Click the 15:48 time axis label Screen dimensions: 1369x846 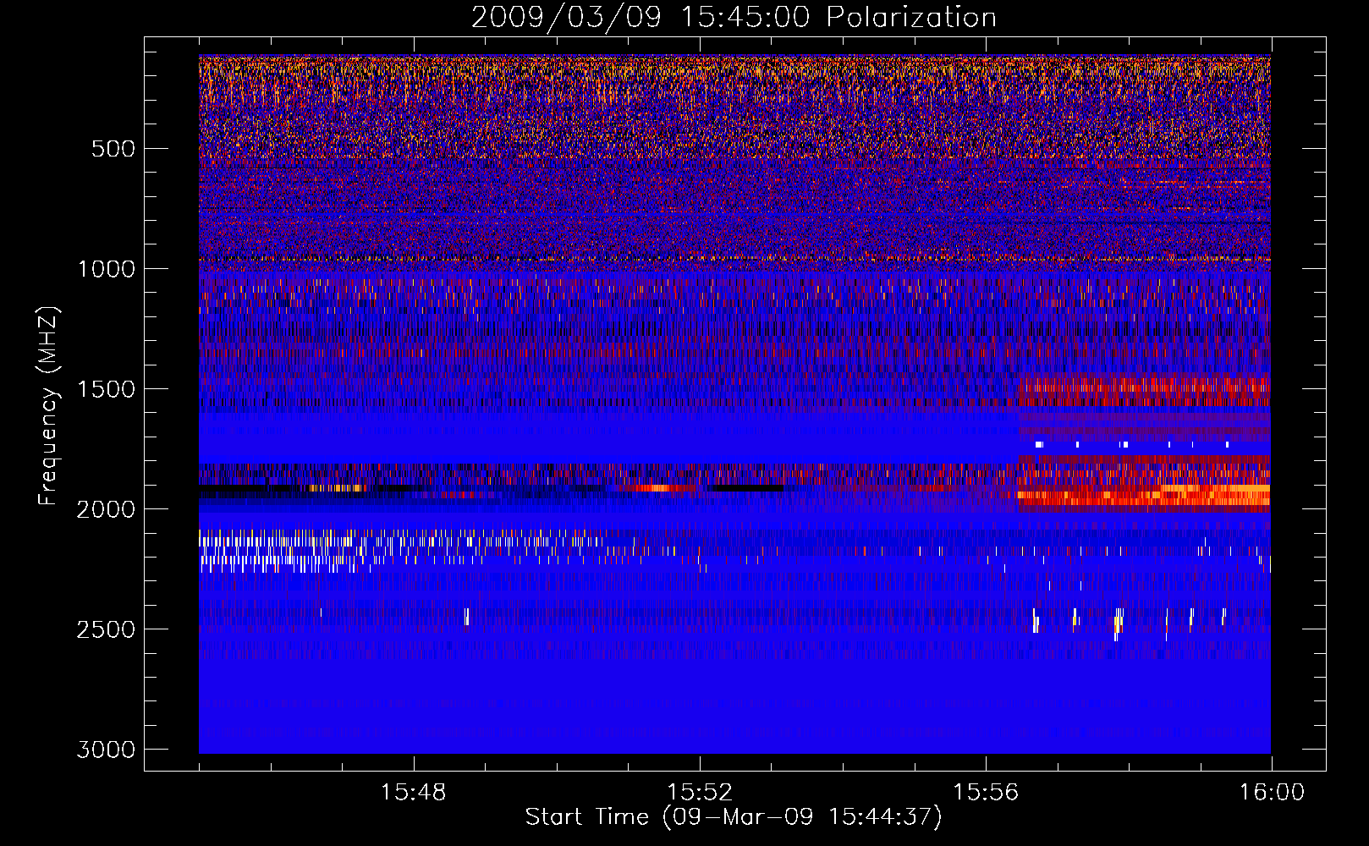413,793
